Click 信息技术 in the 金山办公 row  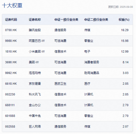[x=60, y=105]
